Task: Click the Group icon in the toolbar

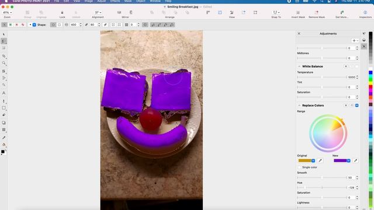Action: point(27,12)
